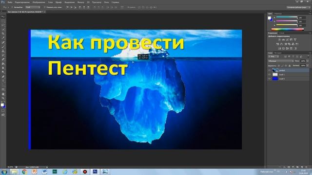Open the Файл menu
The width and height of the screenshot is (312, 175).
point(10,2)
